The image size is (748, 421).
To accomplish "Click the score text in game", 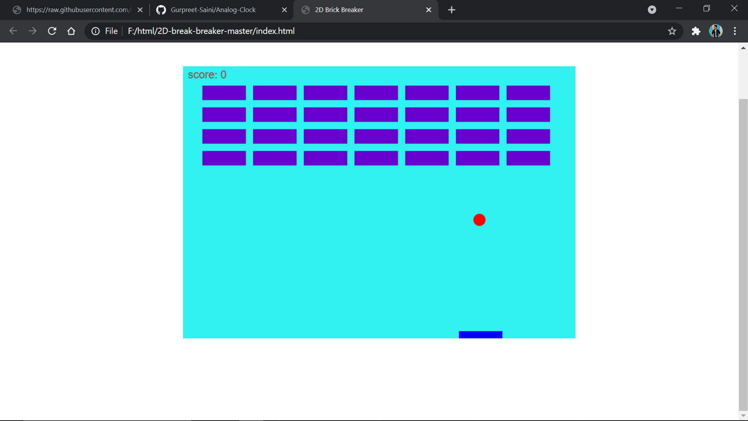I will (207, 75).
